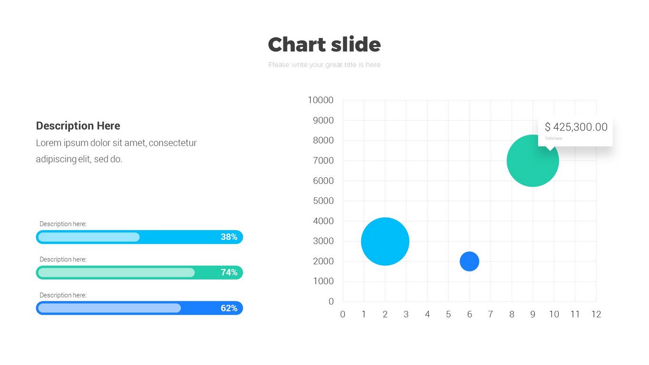Click "Description here:" label above the 62% bar
The width and height of the screenshot is (649, 365).
(x=63, y=295)
